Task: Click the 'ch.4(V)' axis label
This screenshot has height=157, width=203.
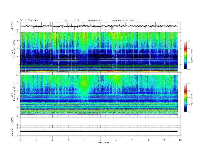Action: click(x=12, y=132)
